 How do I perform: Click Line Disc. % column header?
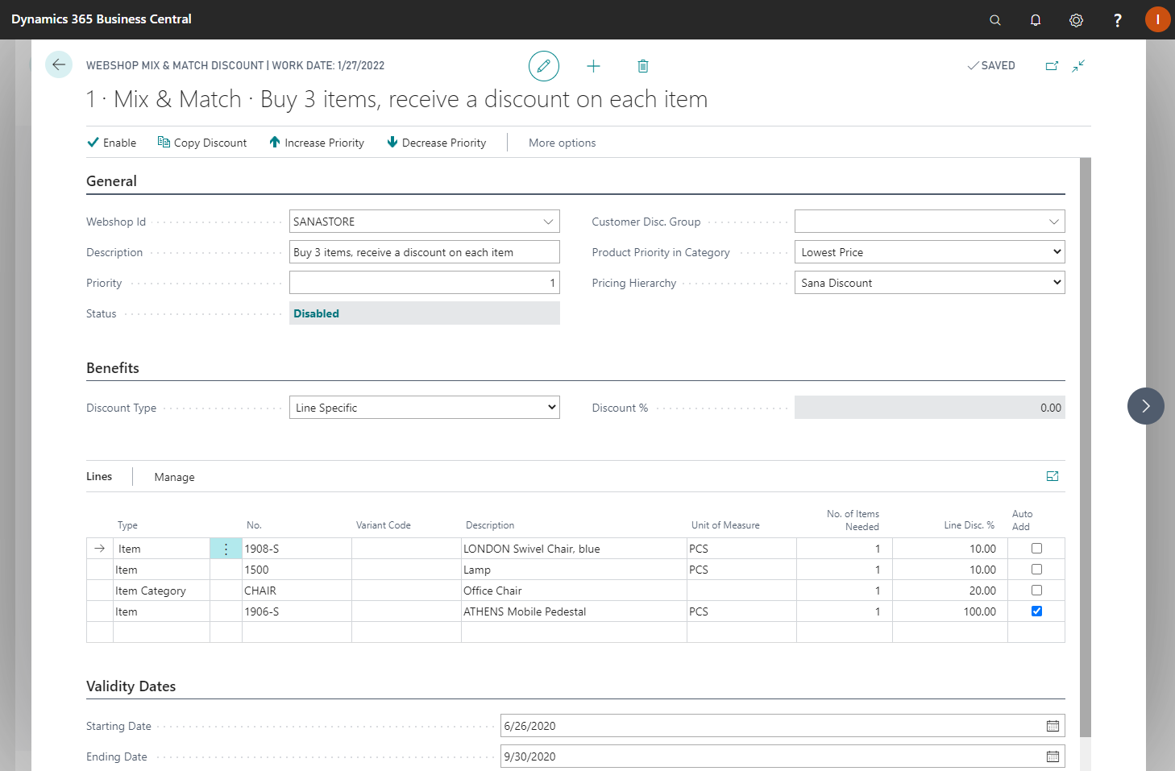969,525
